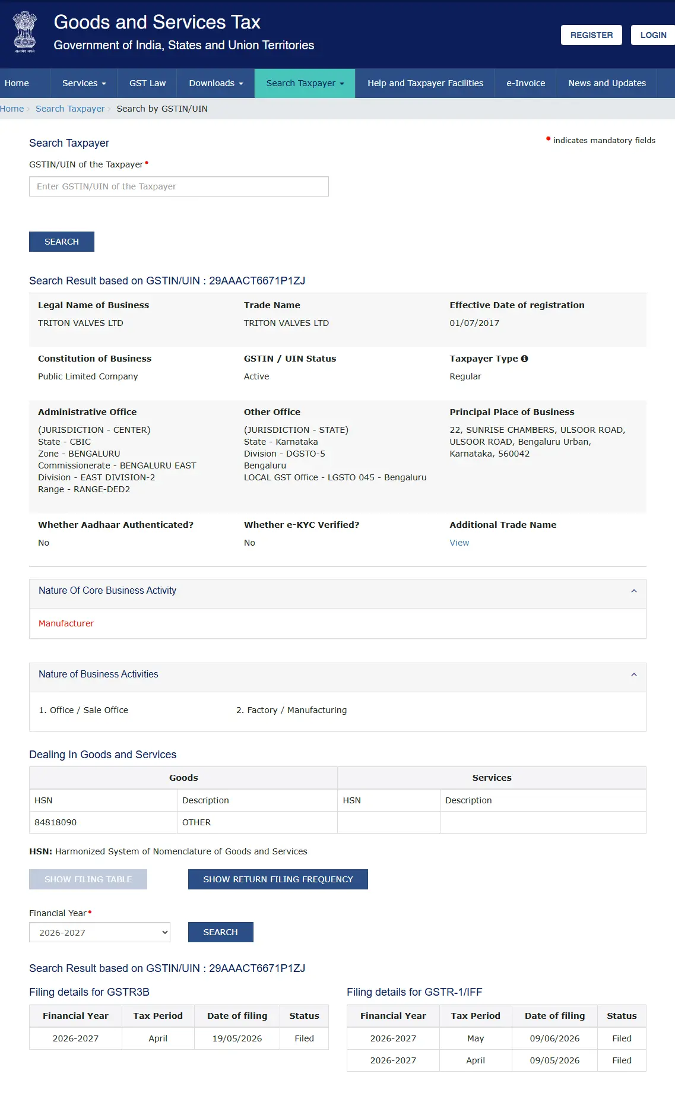Focus the GSTIN/UIN of the Taxpayer field
Viewport: 675px width, 1099px height.
(179, 186)
